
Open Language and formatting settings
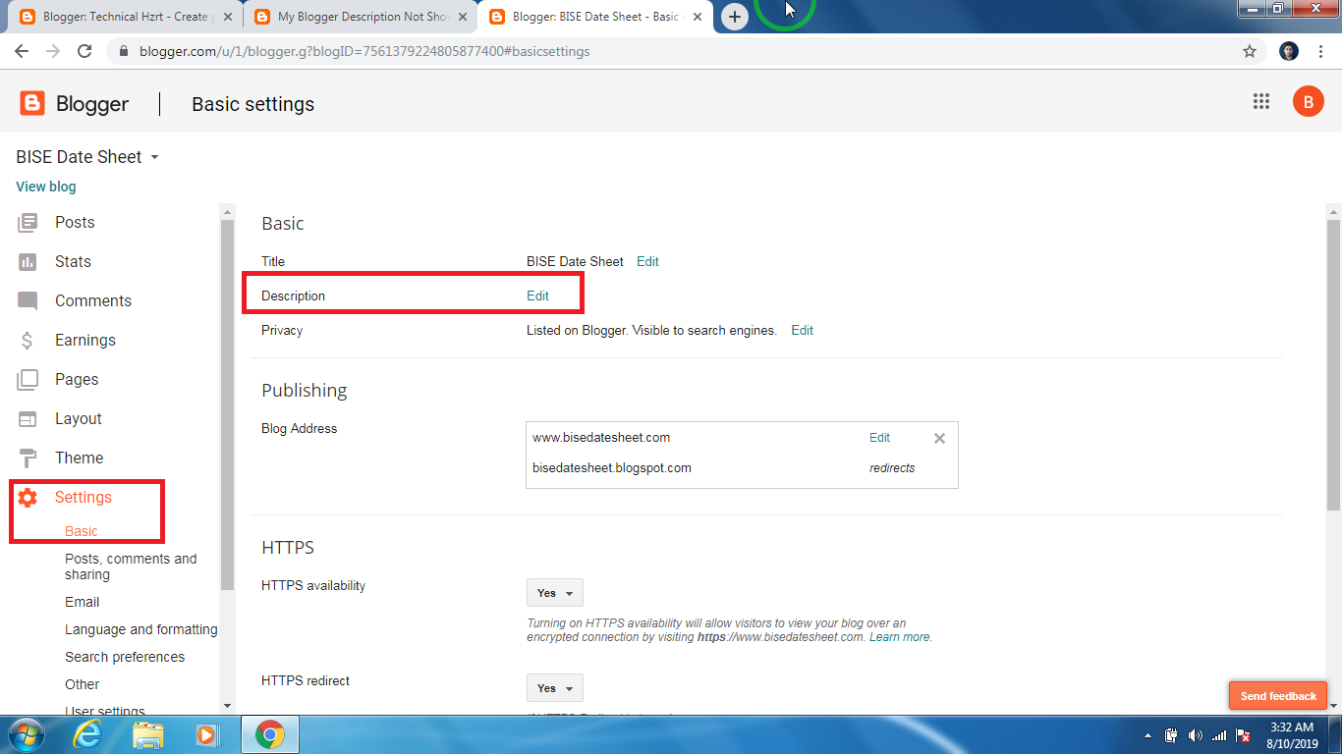click(x=141, y=629)
